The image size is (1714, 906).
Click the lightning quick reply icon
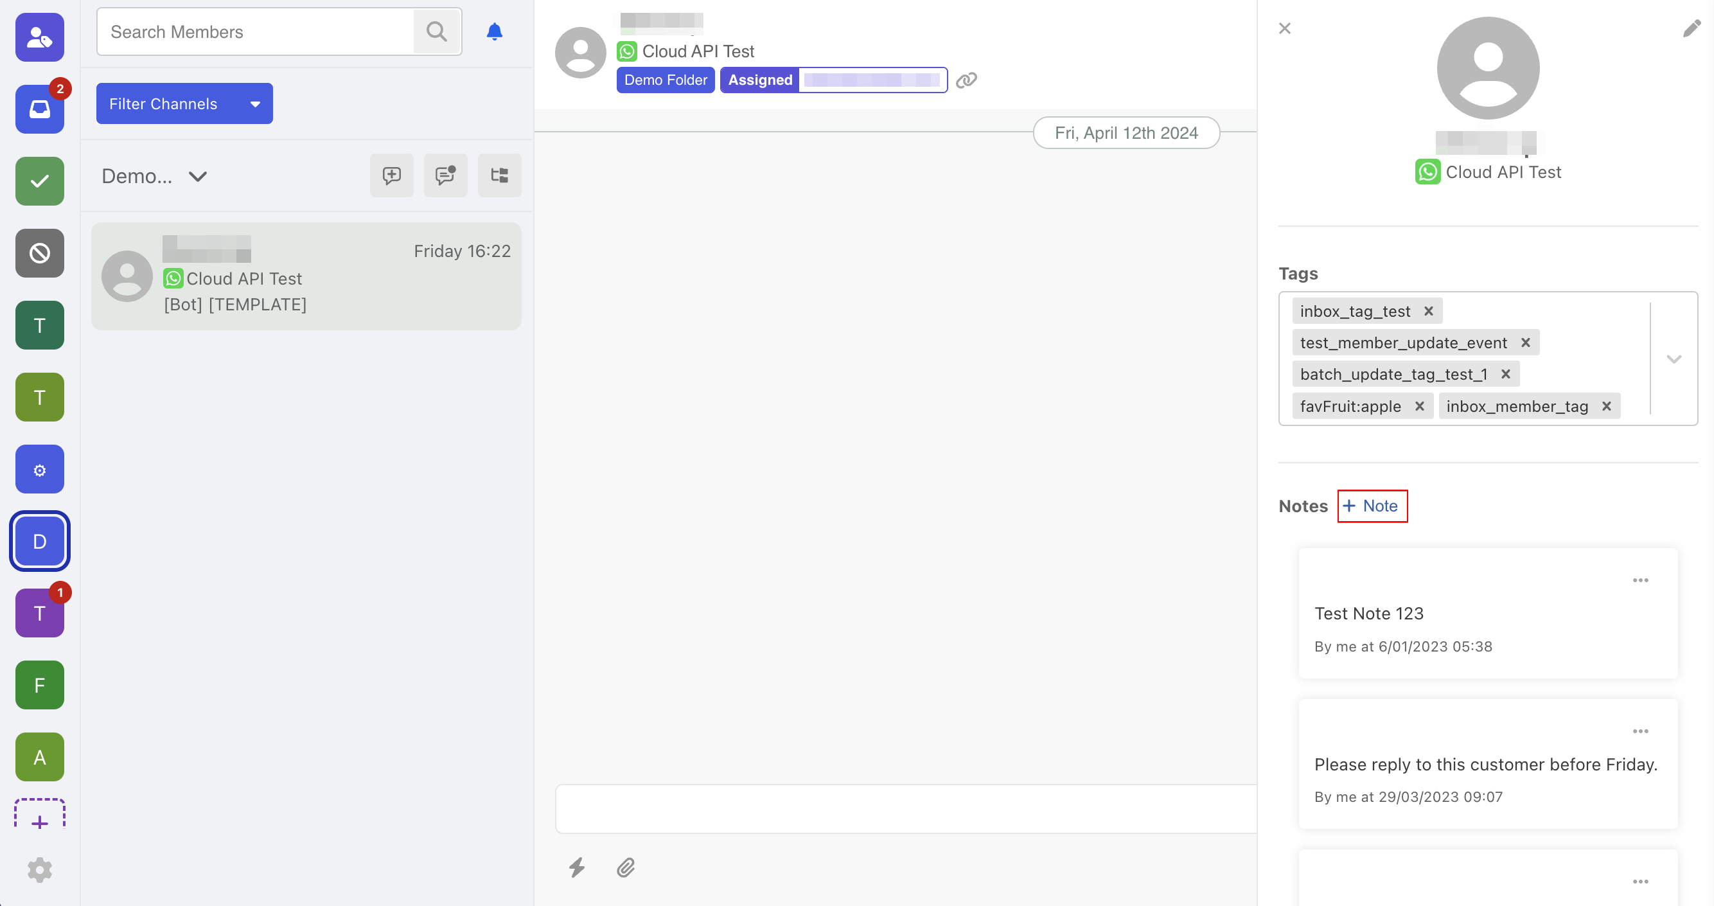pos(577,867)
